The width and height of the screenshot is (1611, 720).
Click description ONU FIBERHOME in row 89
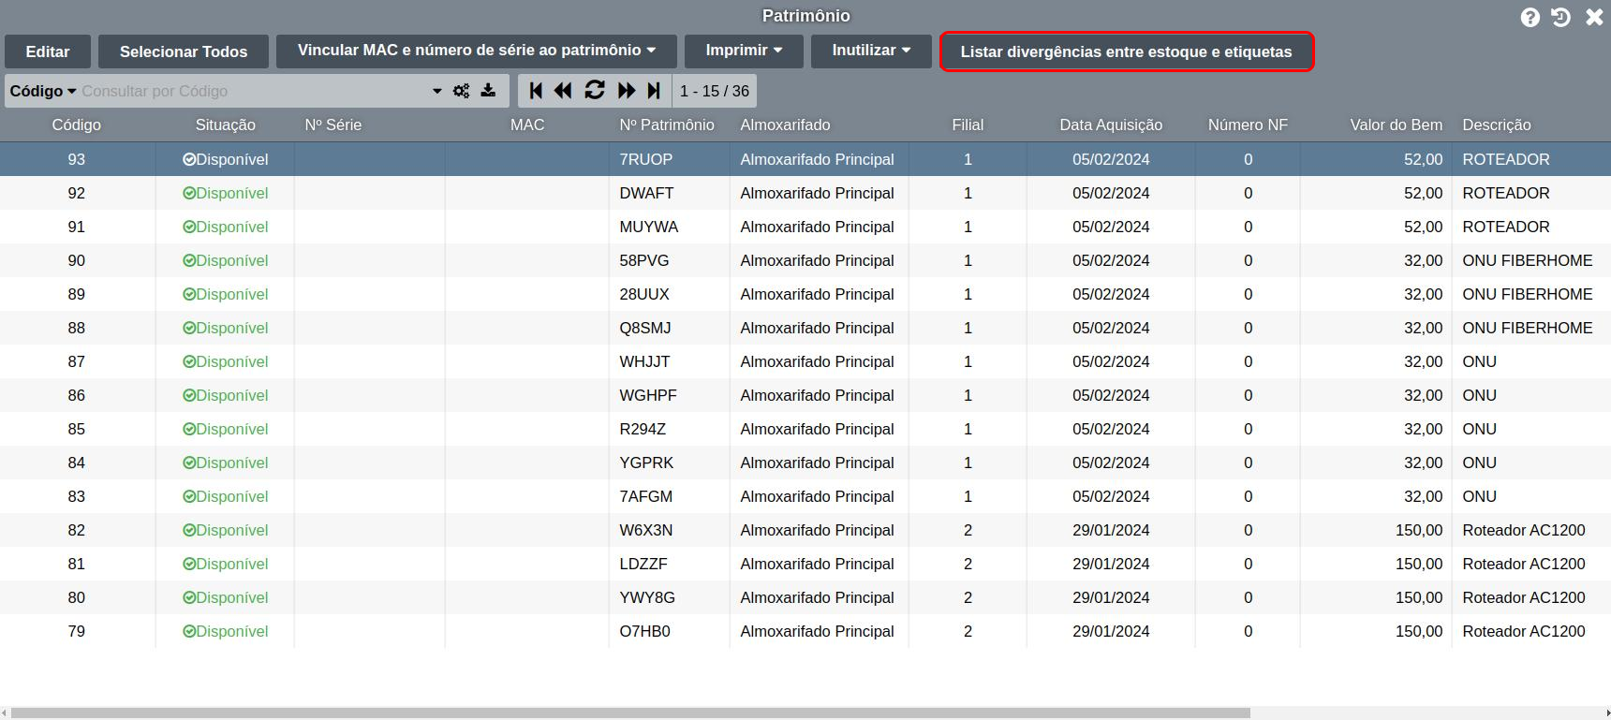pos(1528,294)
